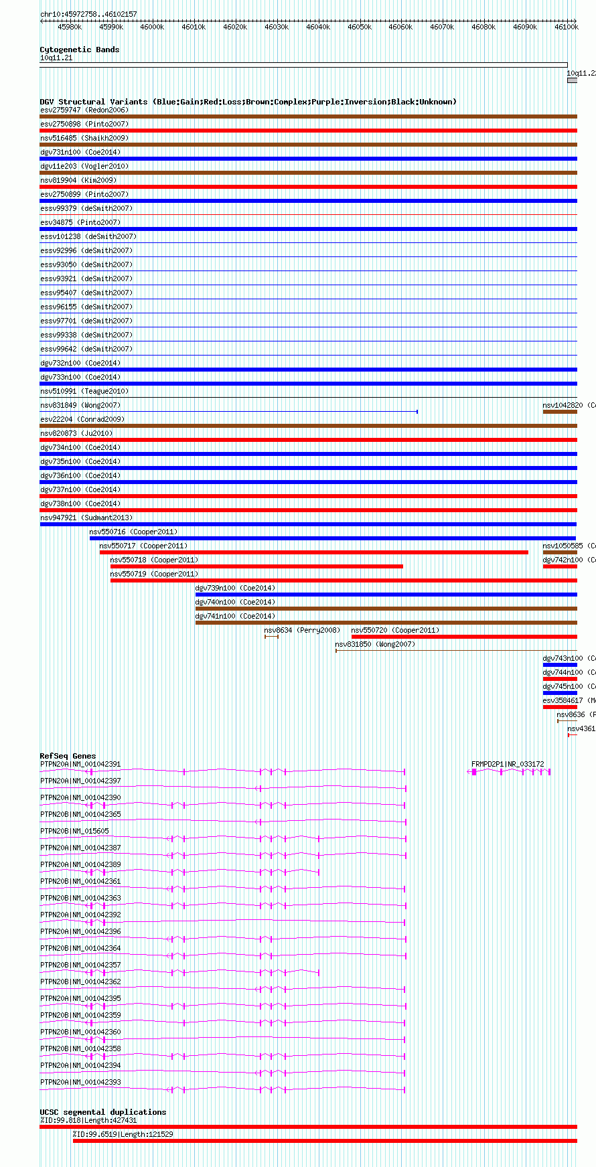Open nsv510991 (Teague2010) variant
Image resolution: width=596 pixels, height=1167 pixels.
click(x=84, y=391)
